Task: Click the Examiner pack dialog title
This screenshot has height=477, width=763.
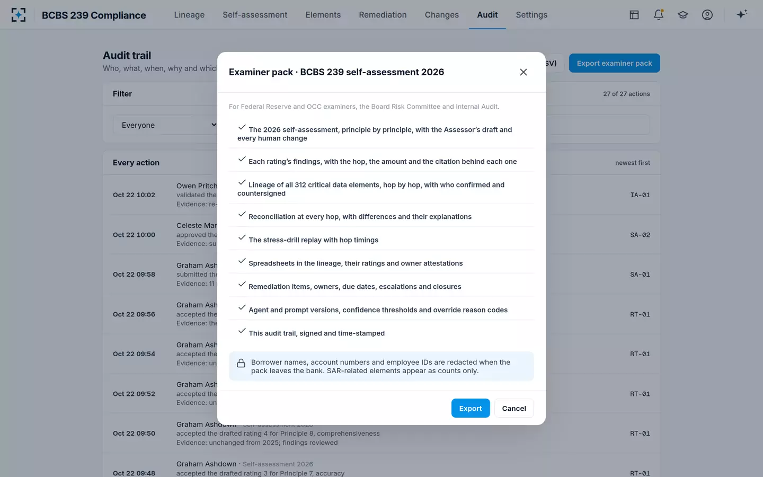Action: (336, 72)
